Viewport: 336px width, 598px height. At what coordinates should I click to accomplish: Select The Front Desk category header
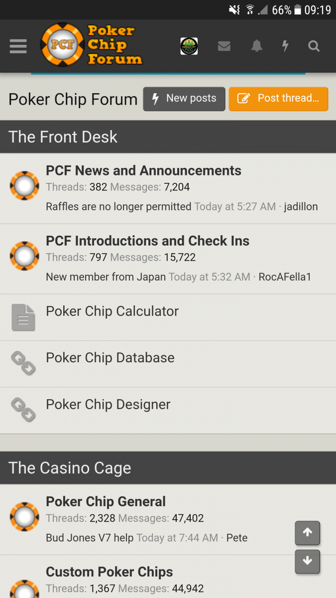pos(63,137)
